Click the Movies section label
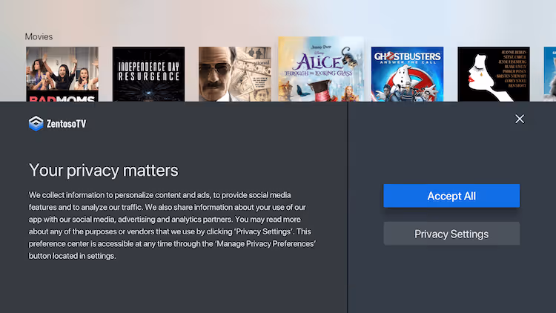This screenshot has height=313, width=556. tap(39, 36)
